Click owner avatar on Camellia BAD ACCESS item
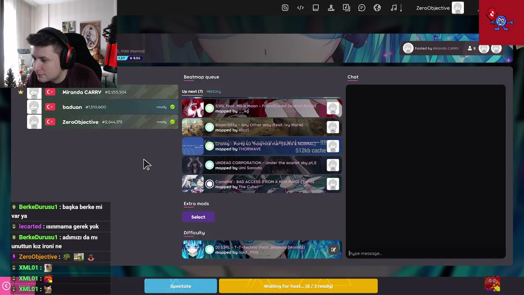 333,184
